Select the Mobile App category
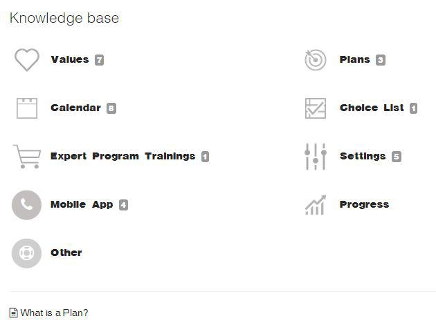This screenshot has width=436, height=334. (x=82, y=204)
